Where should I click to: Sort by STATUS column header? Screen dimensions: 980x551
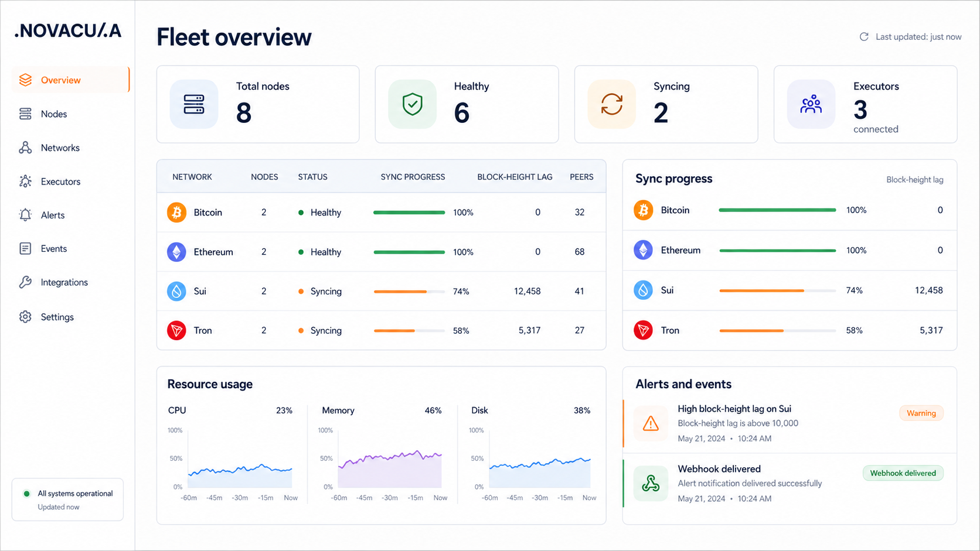pyautogui.click(x=312, y=177)
